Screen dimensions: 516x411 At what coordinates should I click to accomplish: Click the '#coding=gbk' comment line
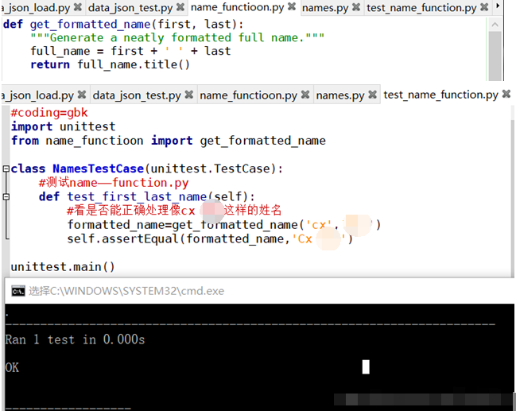point(49,113)
